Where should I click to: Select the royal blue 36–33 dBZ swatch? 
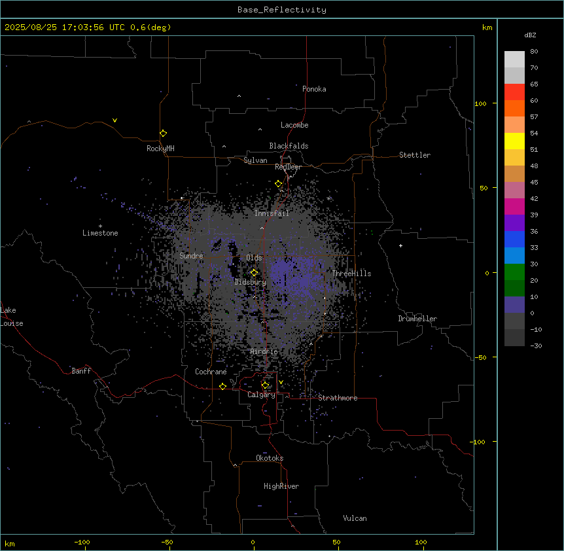pyautogui.click(x=514, y=239)
